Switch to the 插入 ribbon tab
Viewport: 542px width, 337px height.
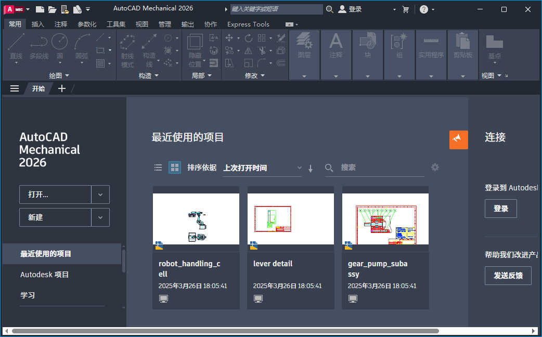click(x=38, y=24)
